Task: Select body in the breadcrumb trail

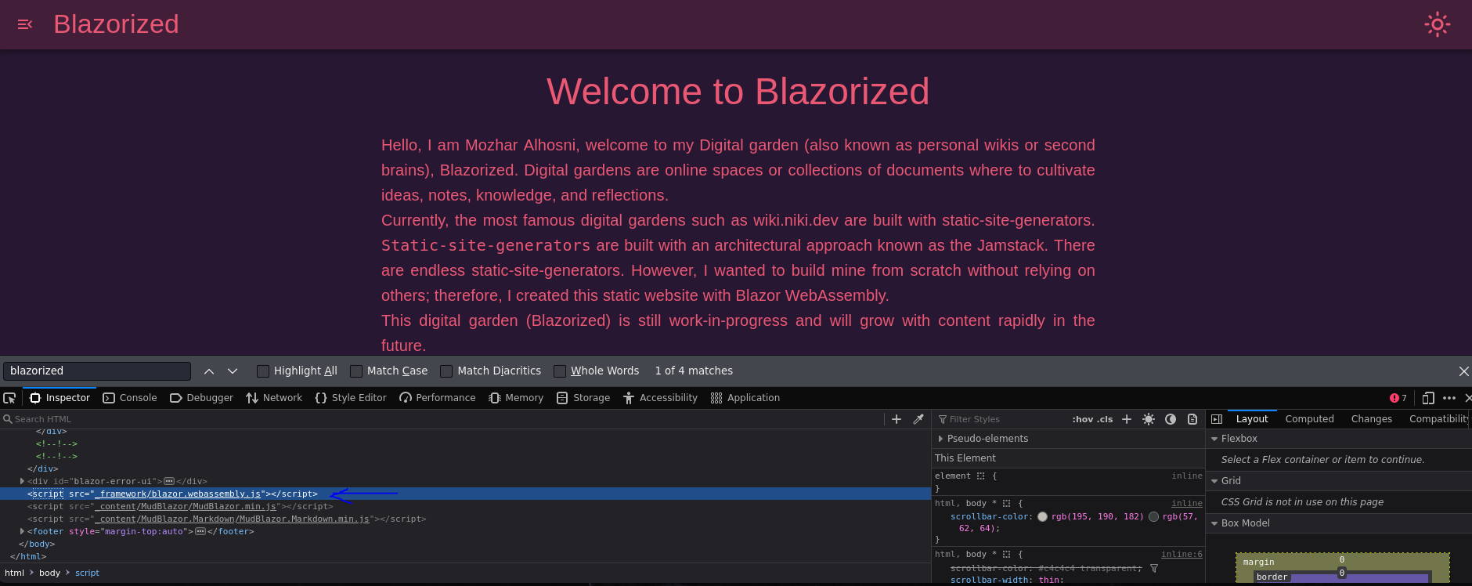Action: (x=49, y=573)
